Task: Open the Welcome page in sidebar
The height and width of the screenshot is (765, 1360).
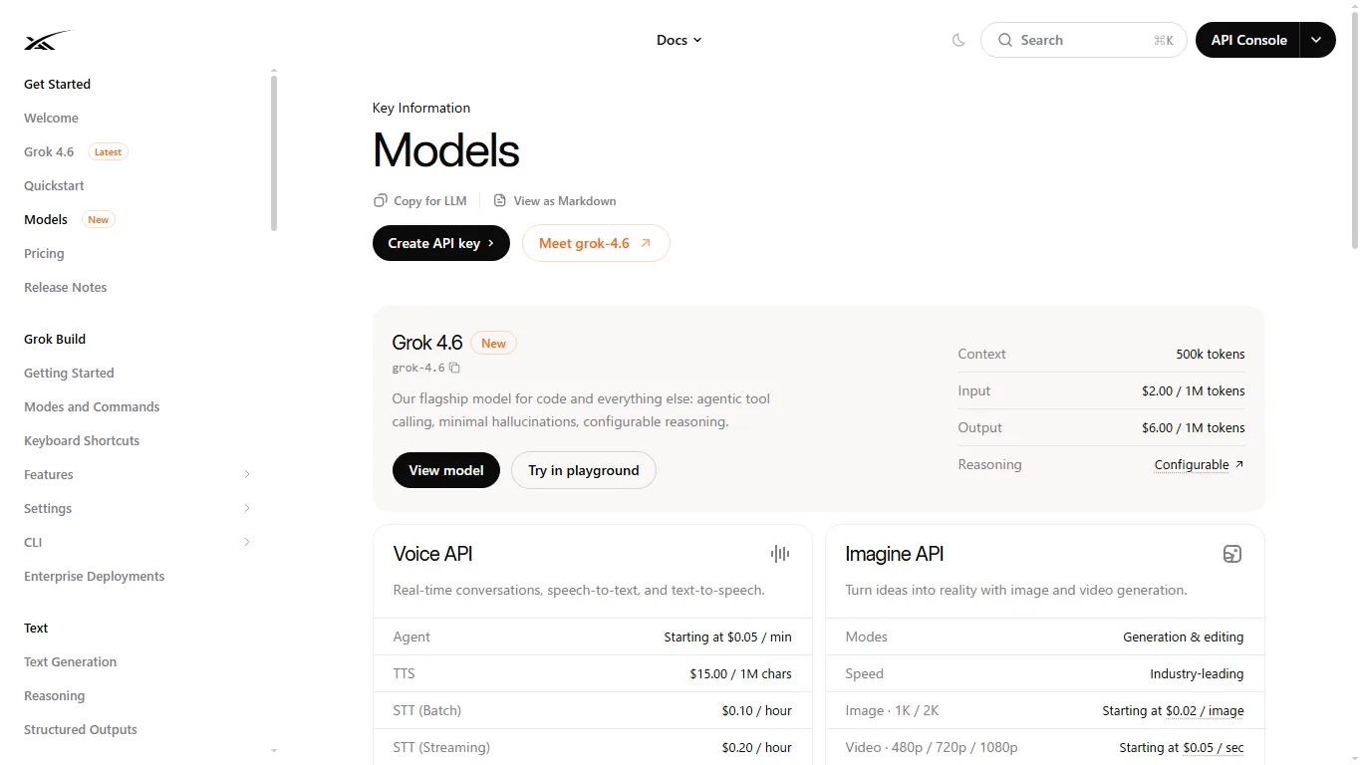Action: [51, 118]
